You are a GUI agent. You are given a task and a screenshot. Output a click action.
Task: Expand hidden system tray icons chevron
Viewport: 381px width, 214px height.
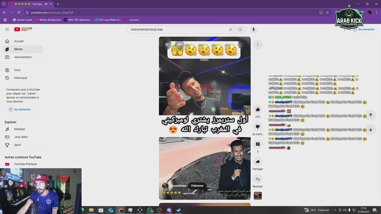(335, 210)
